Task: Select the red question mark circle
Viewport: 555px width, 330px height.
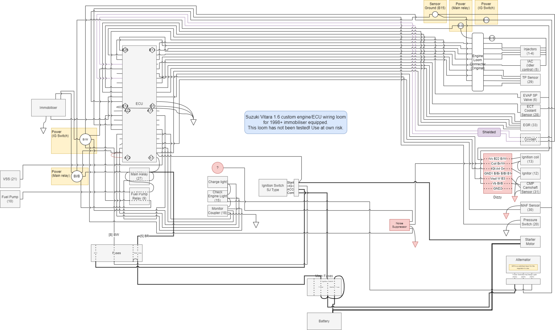Action: [x=217, y=168]
